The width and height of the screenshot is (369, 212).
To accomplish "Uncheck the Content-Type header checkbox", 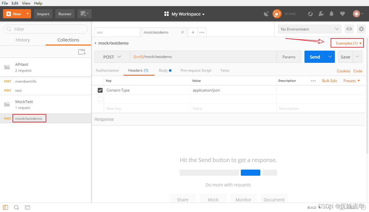I will [x=100, y=90].
